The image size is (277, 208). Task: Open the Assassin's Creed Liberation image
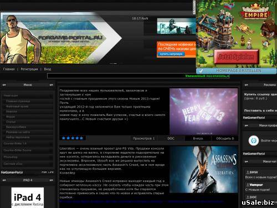[203, 170]
